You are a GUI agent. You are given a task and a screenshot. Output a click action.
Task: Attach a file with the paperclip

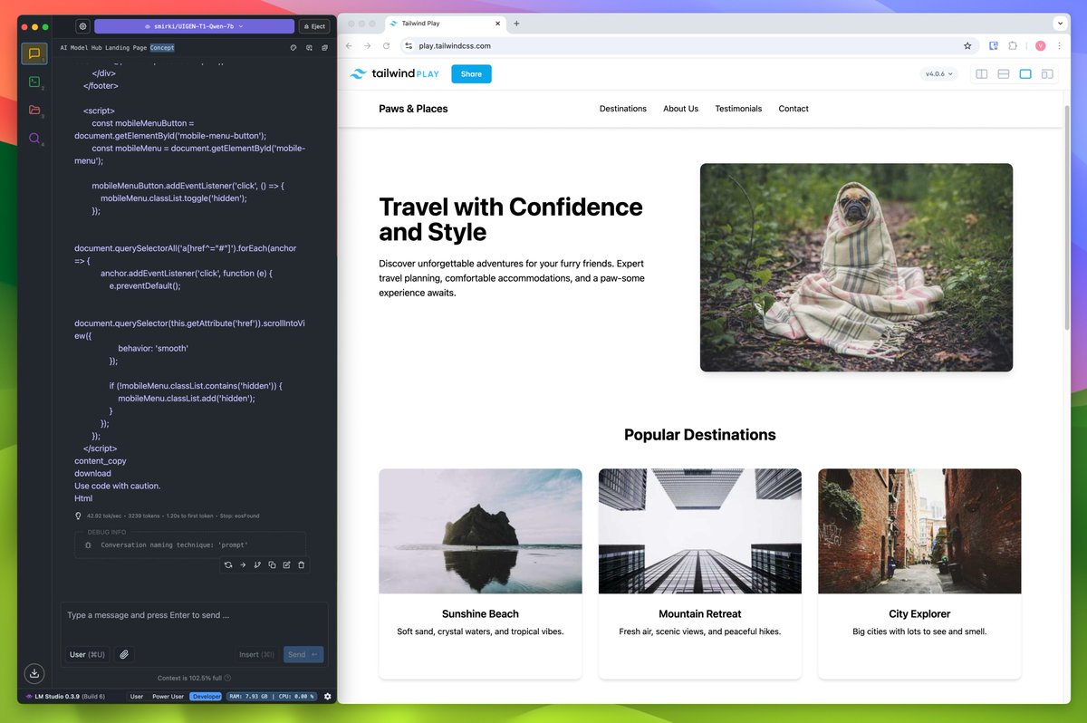pyautogui.click(x=124, y=654)
